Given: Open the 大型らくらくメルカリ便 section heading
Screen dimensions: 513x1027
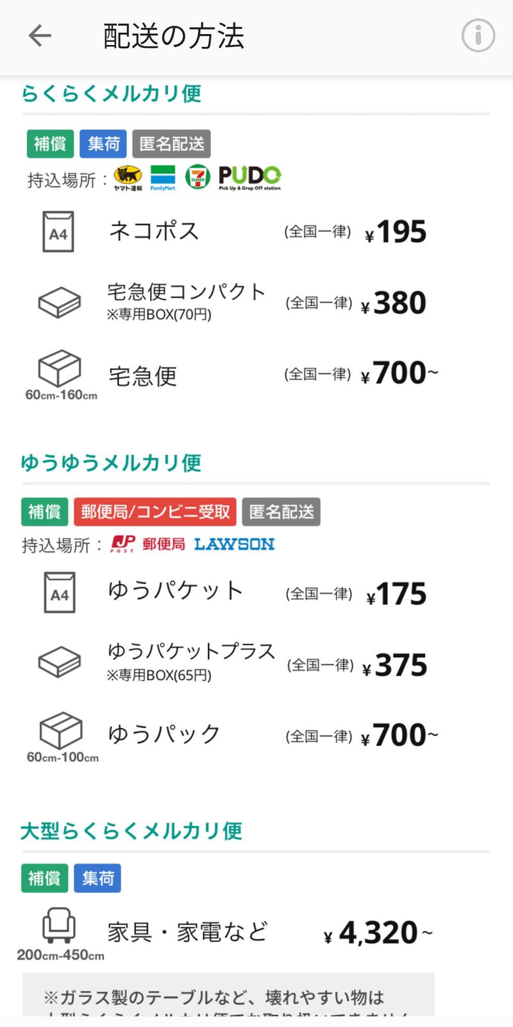Looking at the screenshot, I should (x=131, y=831).
